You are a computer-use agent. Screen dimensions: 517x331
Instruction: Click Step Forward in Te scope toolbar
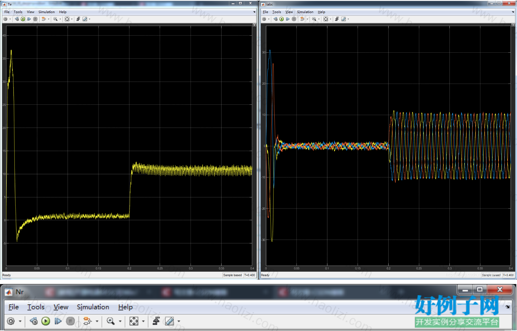29,19
